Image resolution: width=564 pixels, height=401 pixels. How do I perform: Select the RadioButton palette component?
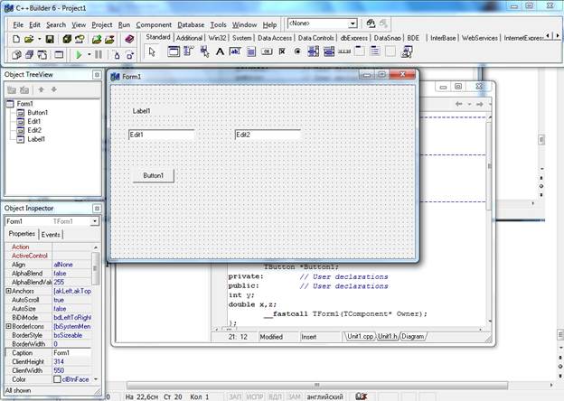[x=297, y=51]
